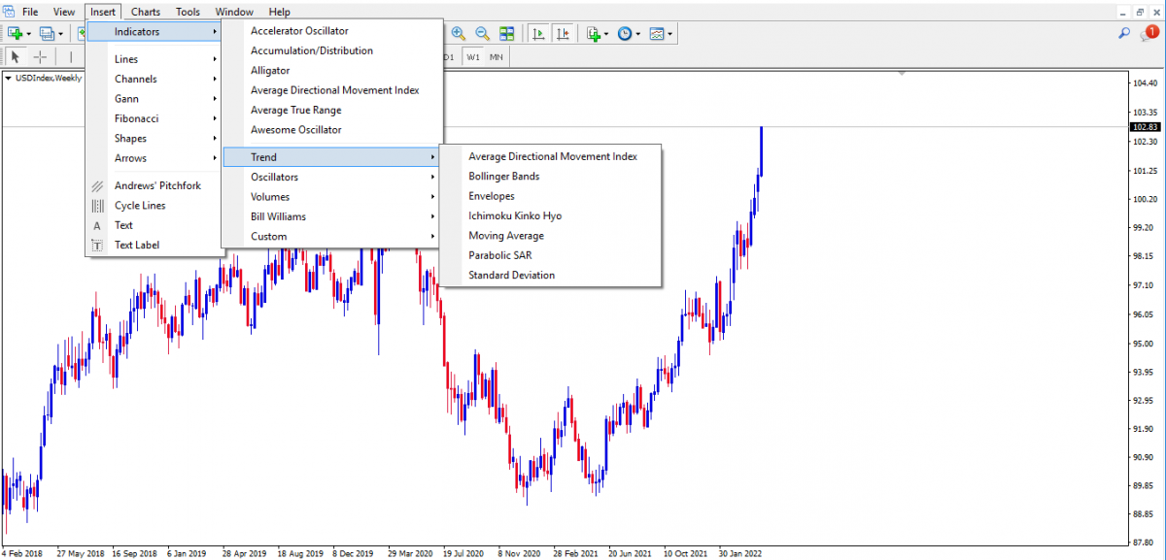Select the arrow cursor tool

pyautogui.click(x=16, y=57)
